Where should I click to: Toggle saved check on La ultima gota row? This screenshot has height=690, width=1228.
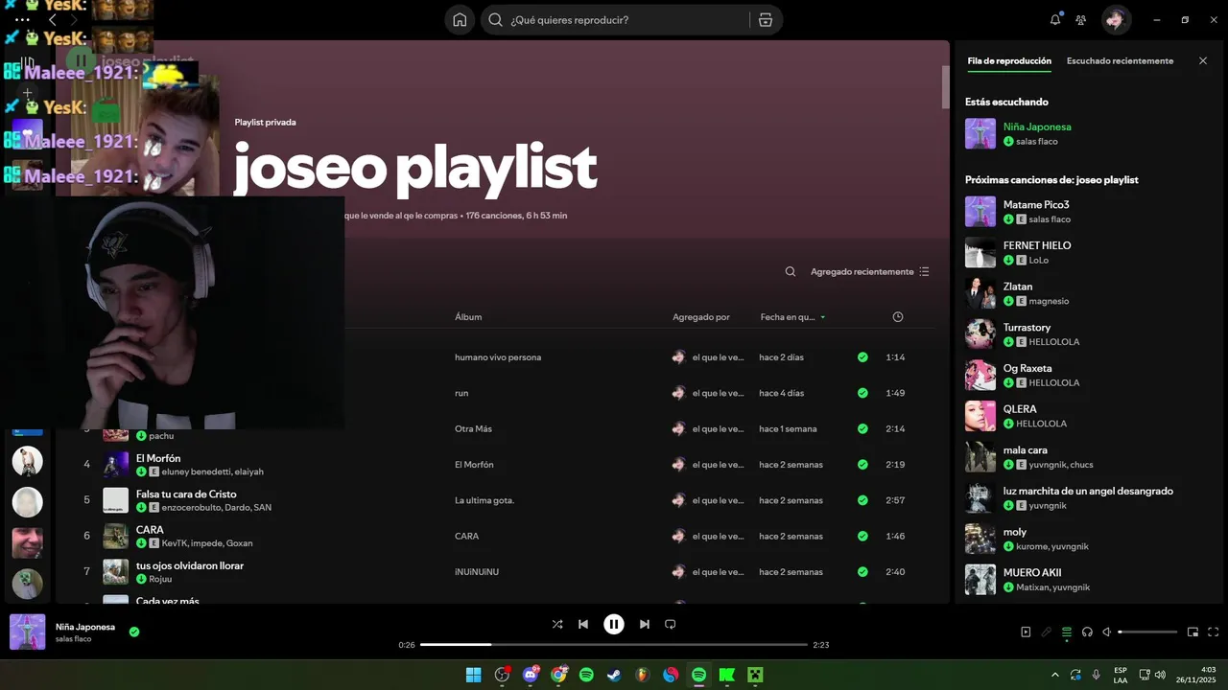tap(862, 500)
